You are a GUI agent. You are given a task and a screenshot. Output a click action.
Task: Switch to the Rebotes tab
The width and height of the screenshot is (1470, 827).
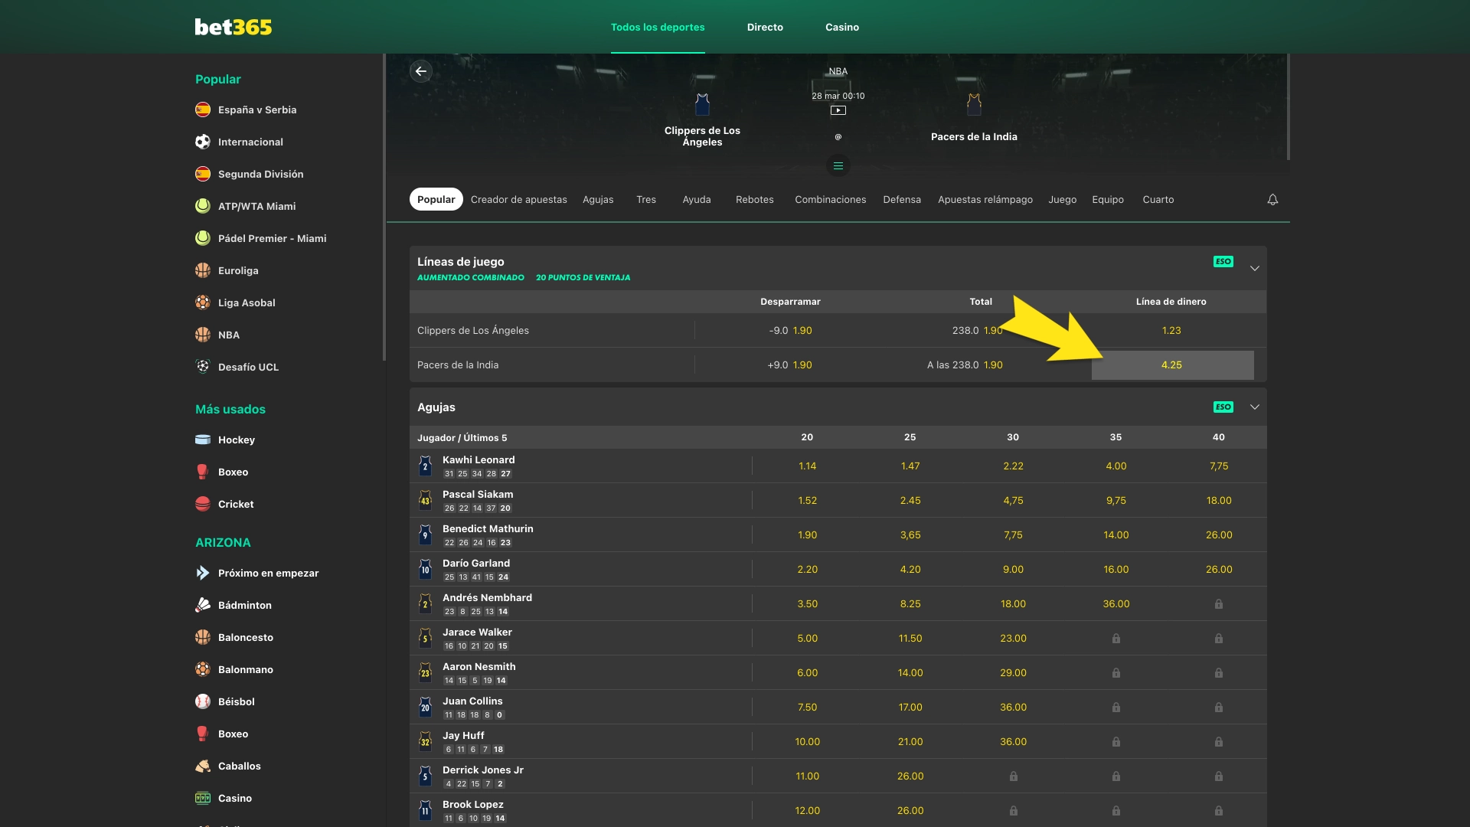coord(755,199)
